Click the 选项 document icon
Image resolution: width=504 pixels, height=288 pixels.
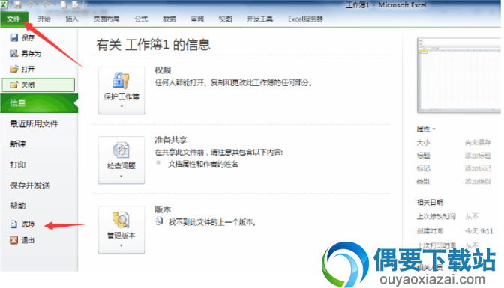(13, 224)
